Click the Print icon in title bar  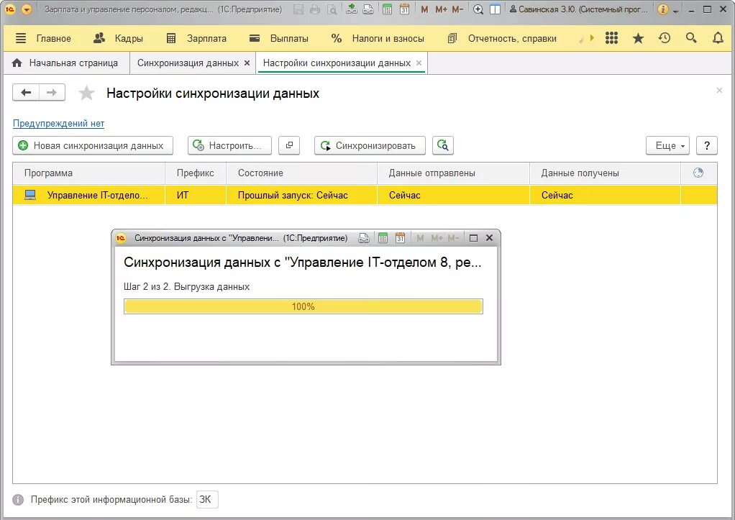pos(315,9)
